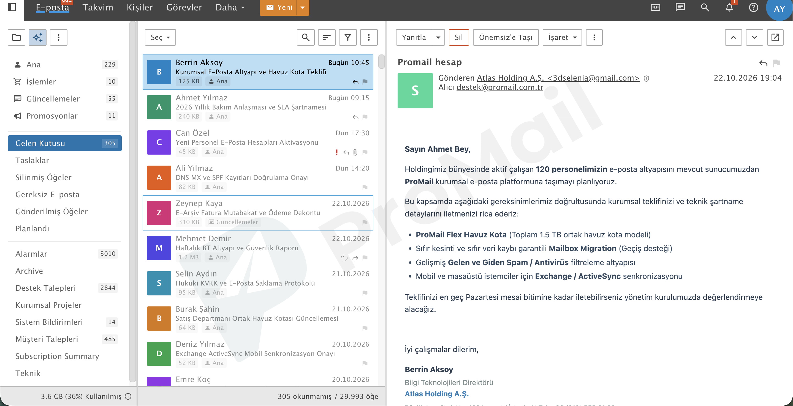The width and height of the screenshot is (793, 406).
Task: Click the folder sidebar scrollbar
Action: [x=133, y=201]
